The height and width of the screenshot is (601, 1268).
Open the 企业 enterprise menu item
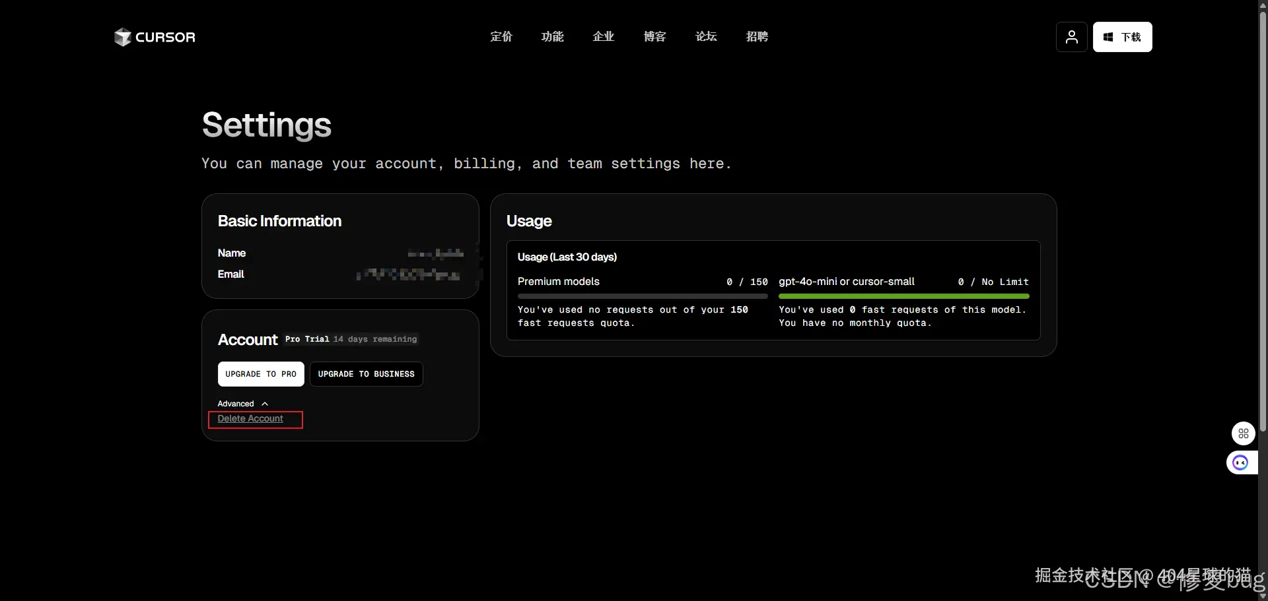[x=604, y=37]
